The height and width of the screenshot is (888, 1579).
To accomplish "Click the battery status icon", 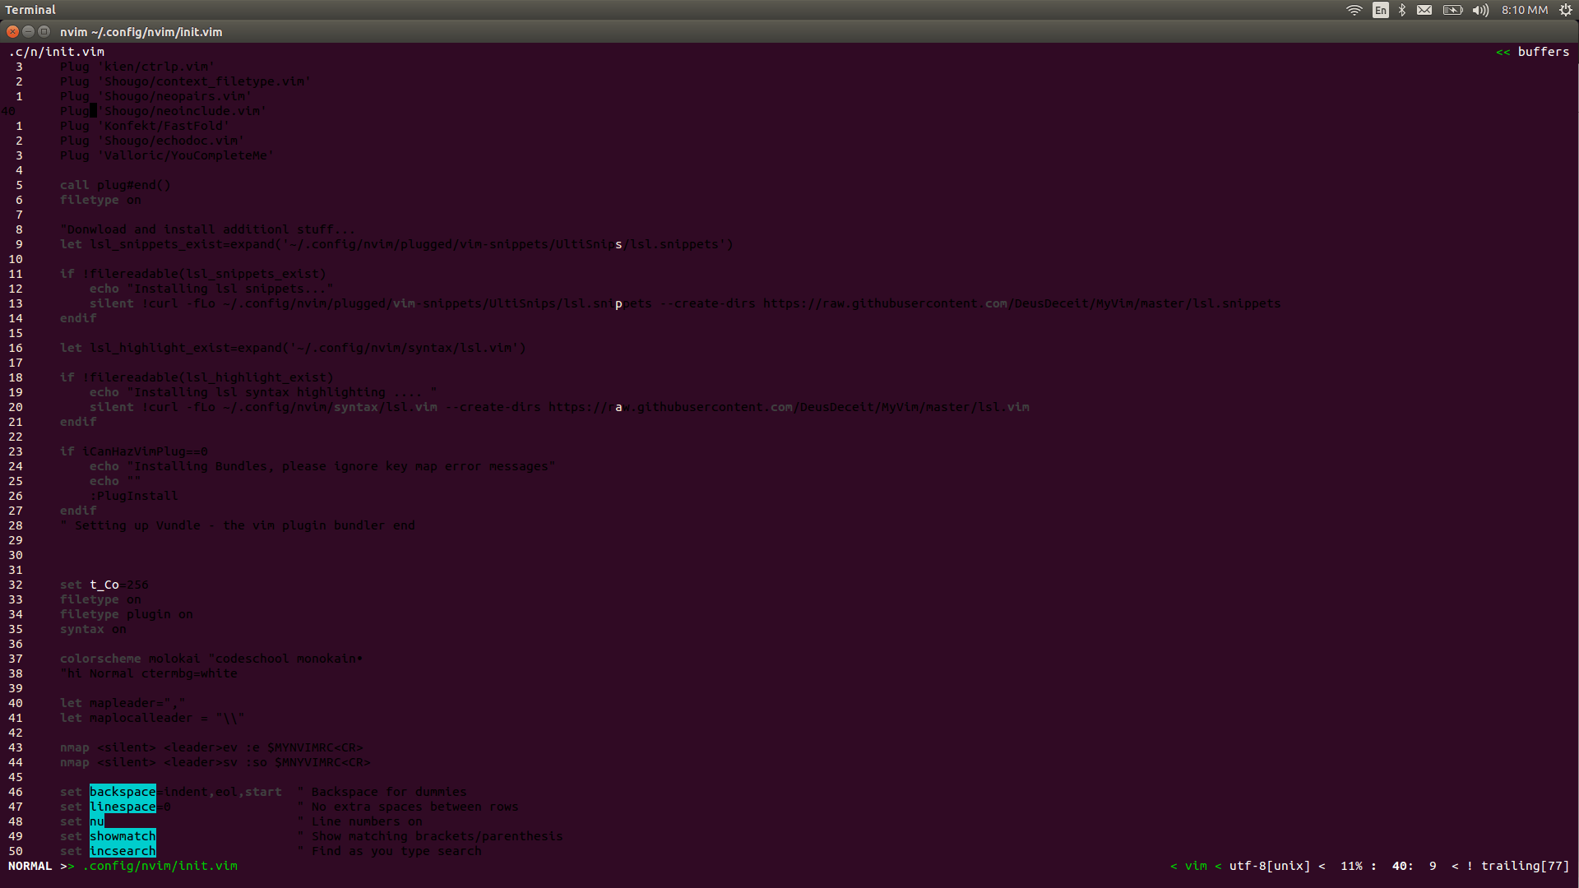I will tap(1452, 10).
